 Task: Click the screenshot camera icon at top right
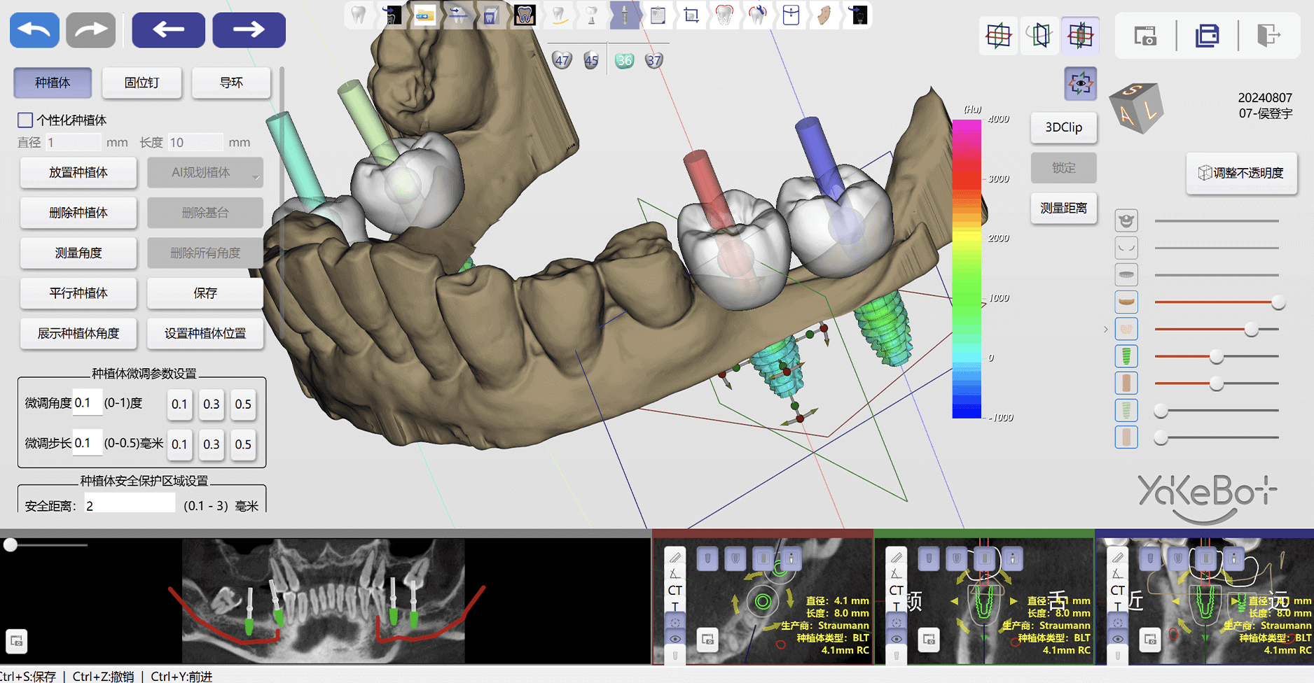(1145, 35)
